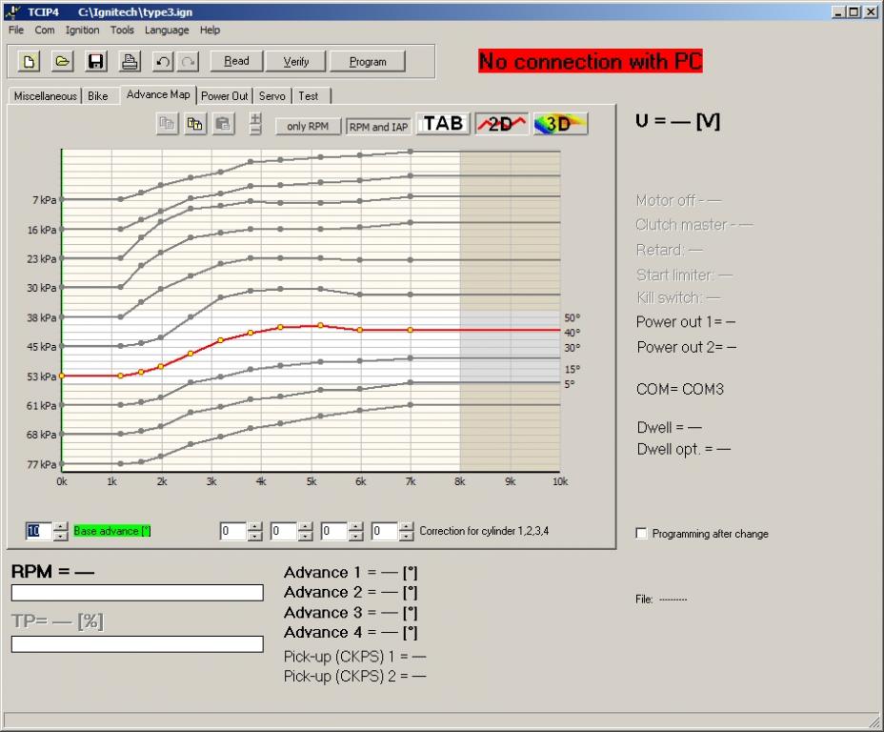Open the Power Out tab

(x=225, y=96)
